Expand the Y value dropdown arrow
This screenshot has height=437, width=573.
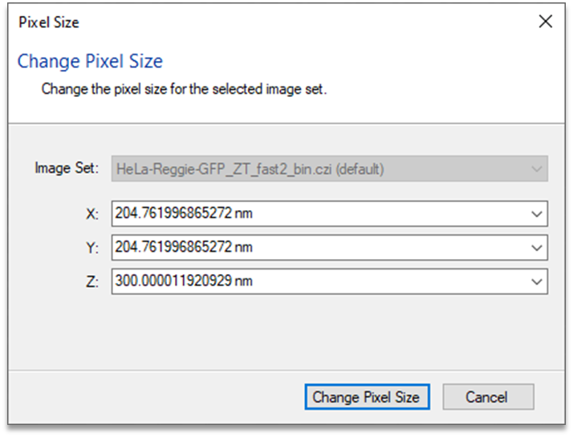pos(536,248)
